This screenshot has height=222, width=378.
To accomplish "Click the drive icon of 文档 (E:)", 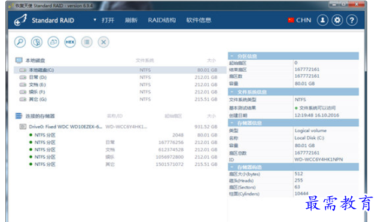I will coord(23,85).
